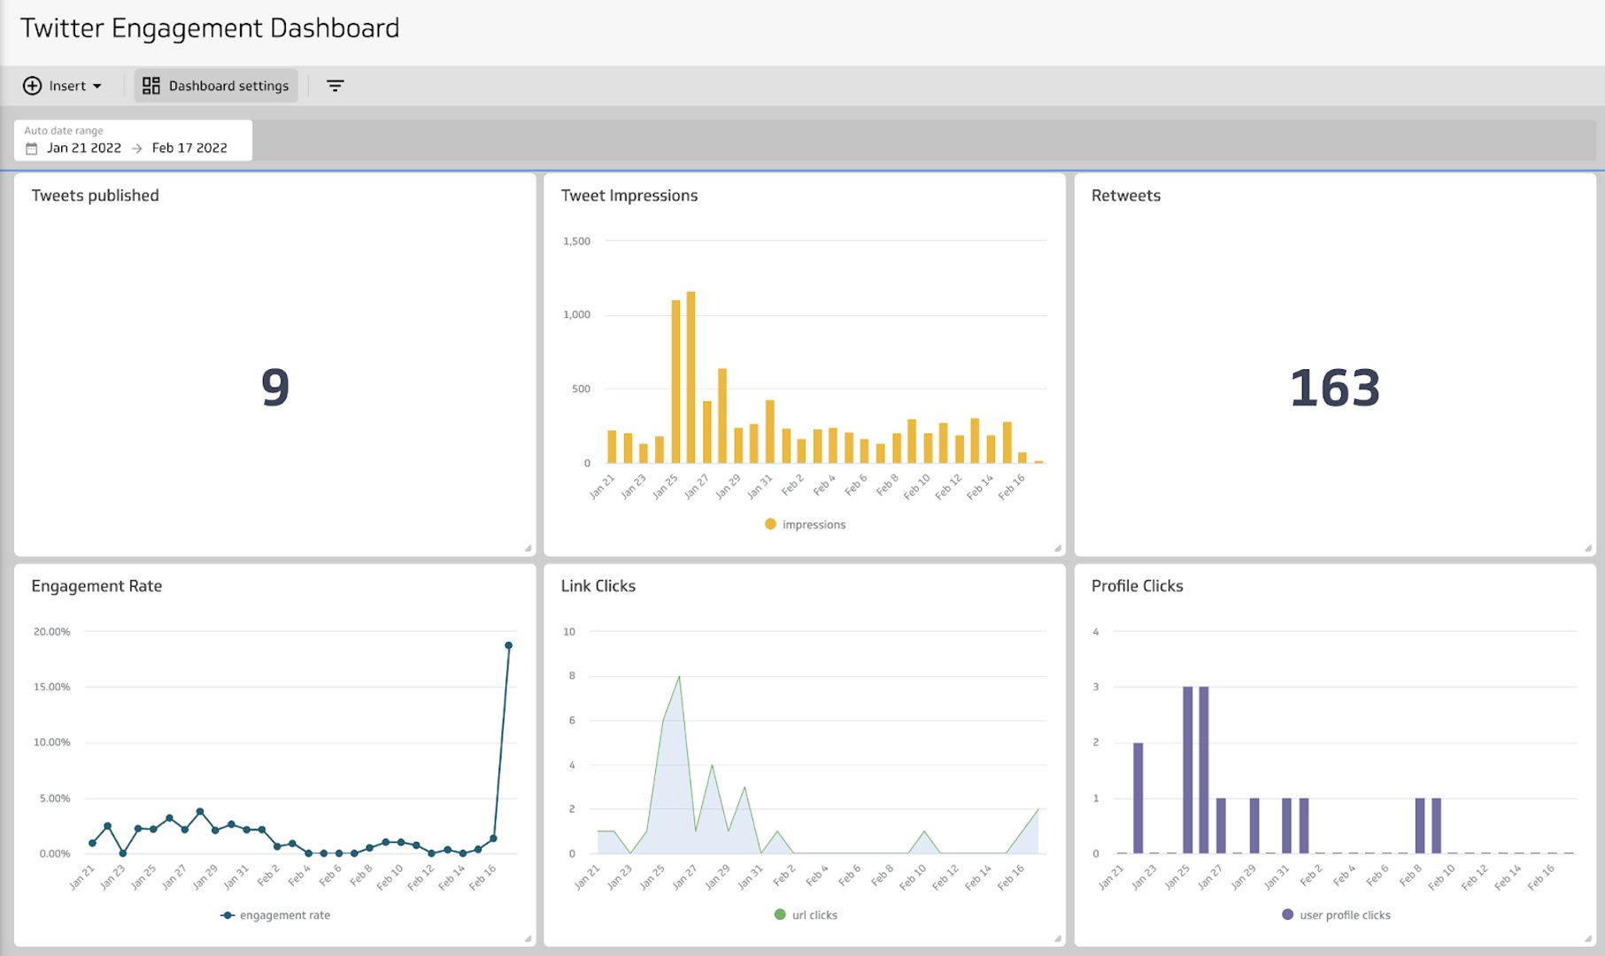Viewport: 1605px width, 956px height.
Task: Toggle the impressions legend series
Action: tap(805, 525)
